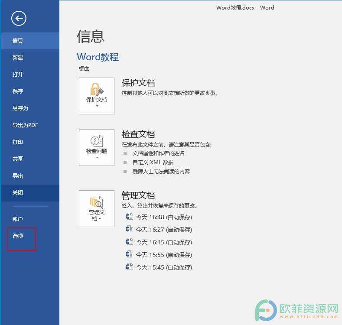
Task: Open autosaved version 今天 15:55
Action: [164, 255]
